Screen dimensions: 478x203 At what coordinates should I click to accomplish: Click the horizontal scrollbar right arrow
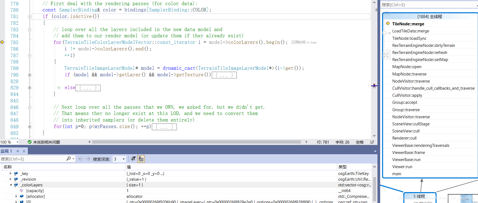307,142
